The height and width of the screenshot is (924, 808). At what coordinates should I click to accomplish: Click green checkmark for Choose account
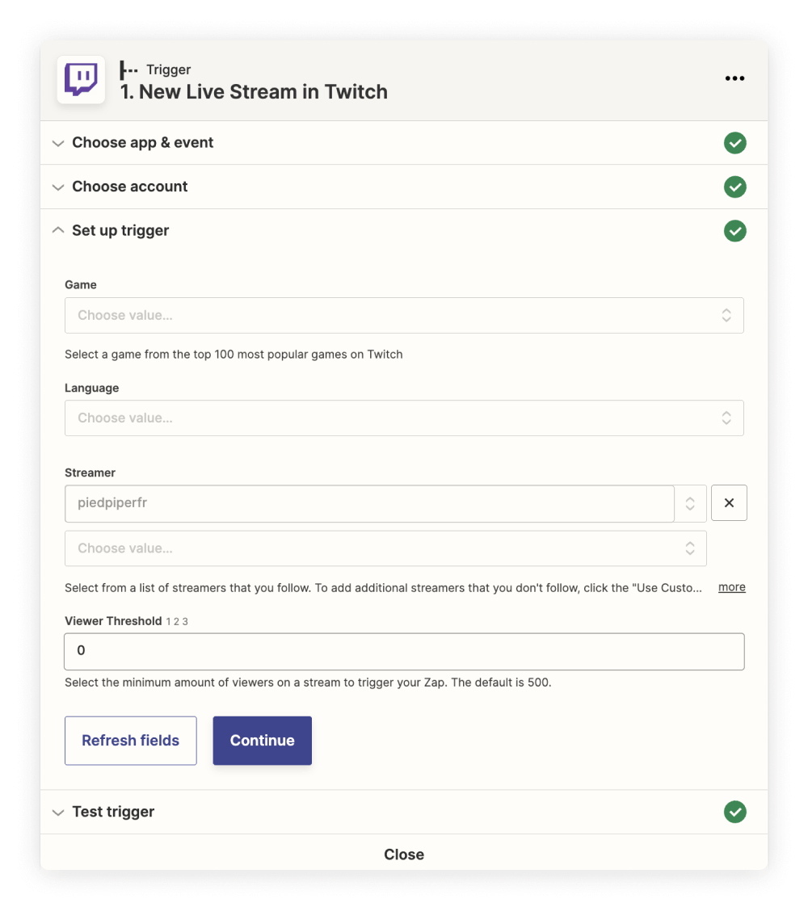(735, 187)
